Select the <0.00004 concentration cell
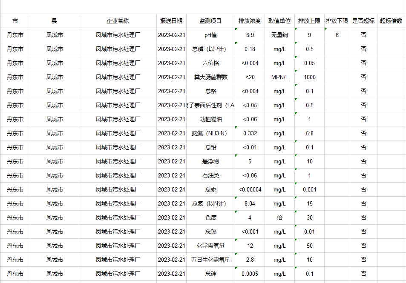The image size is (406, 283). click(x=250, y=190)
